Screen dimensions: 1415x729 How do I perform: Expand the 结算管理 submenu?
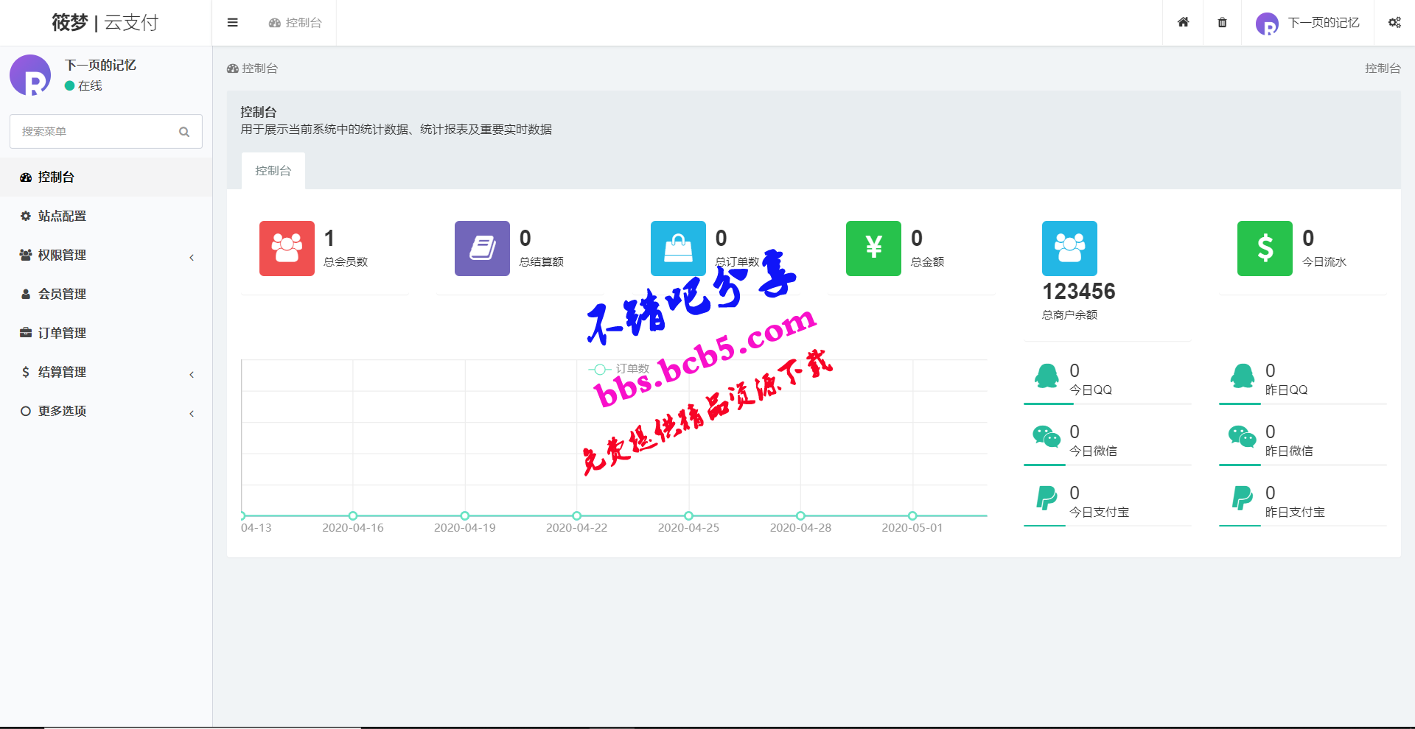click(x=106, y=372)
